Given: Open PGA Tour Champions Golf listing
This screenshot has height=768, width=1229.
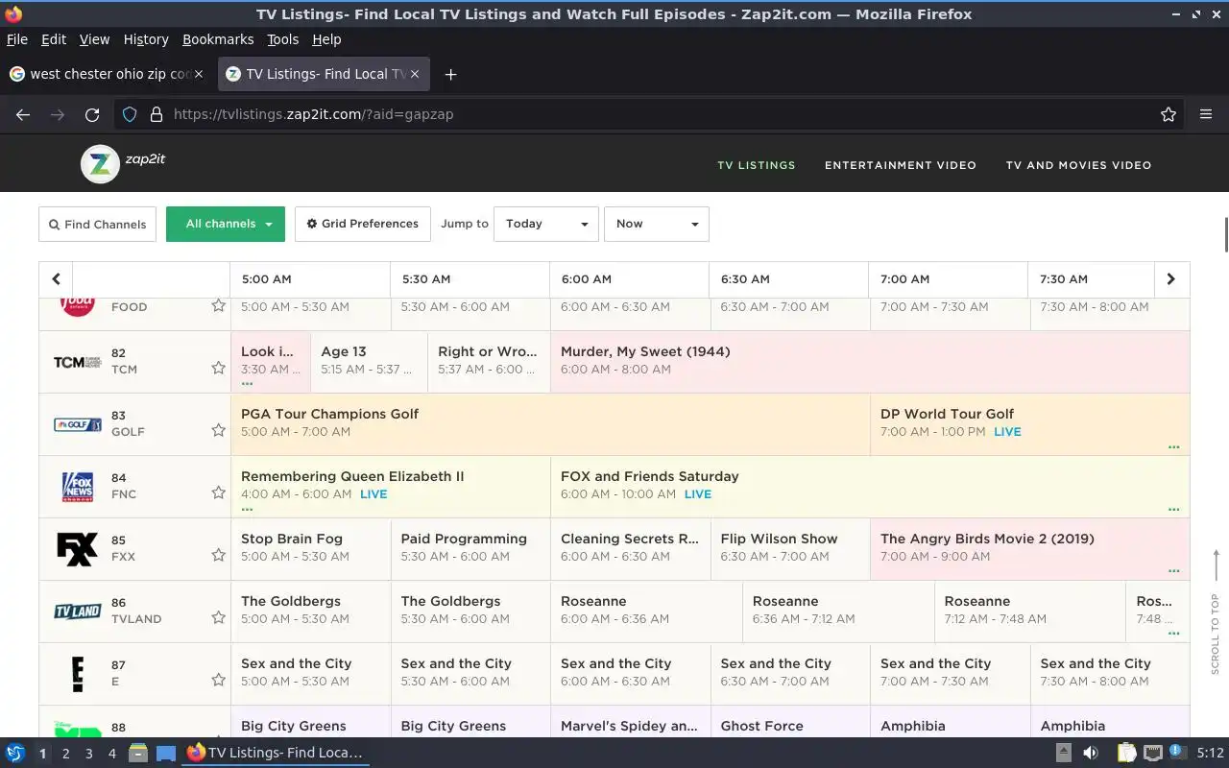Looking at the screenshot, I should [x=550, y=424].
